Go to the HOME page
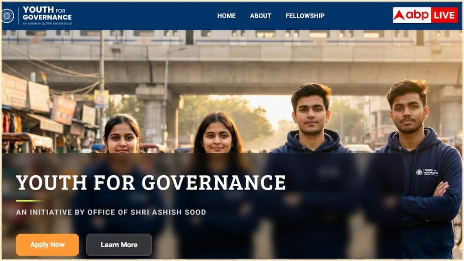Viewport: 464px width, 261px height. 226,16
